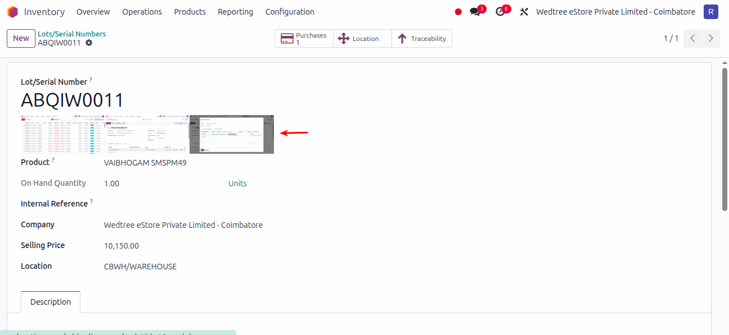Screen dimensions: 729x335
Task: Click the user avatar R icon
Action: (x=711, y=12)
